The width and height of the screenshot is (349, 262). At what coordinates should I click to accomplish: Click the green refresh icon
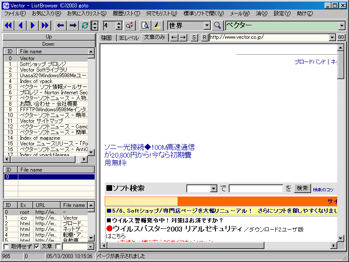tap(85, 25)
